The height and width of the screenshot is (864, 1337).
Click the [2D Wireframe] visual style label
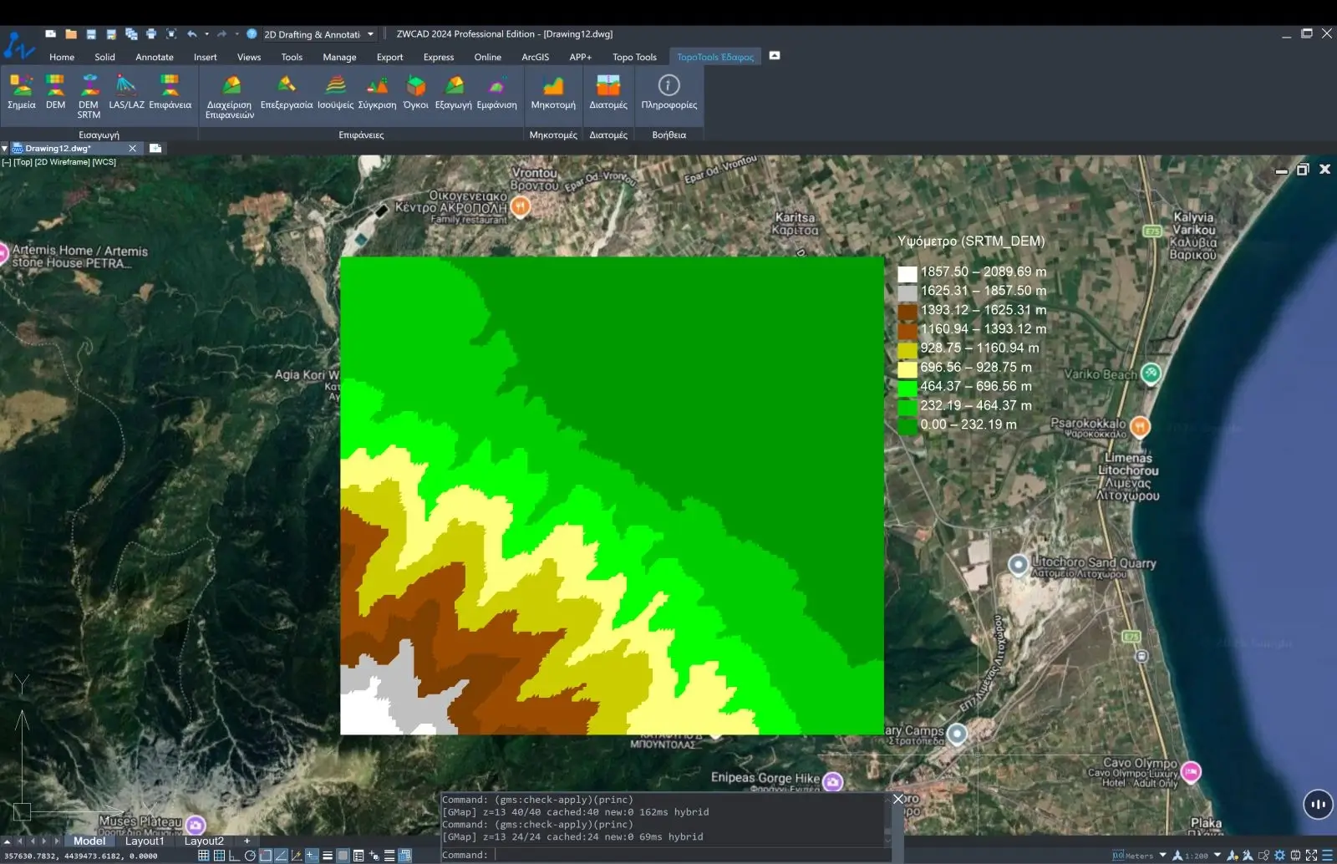pyautogui.click(x=63, y=162)
